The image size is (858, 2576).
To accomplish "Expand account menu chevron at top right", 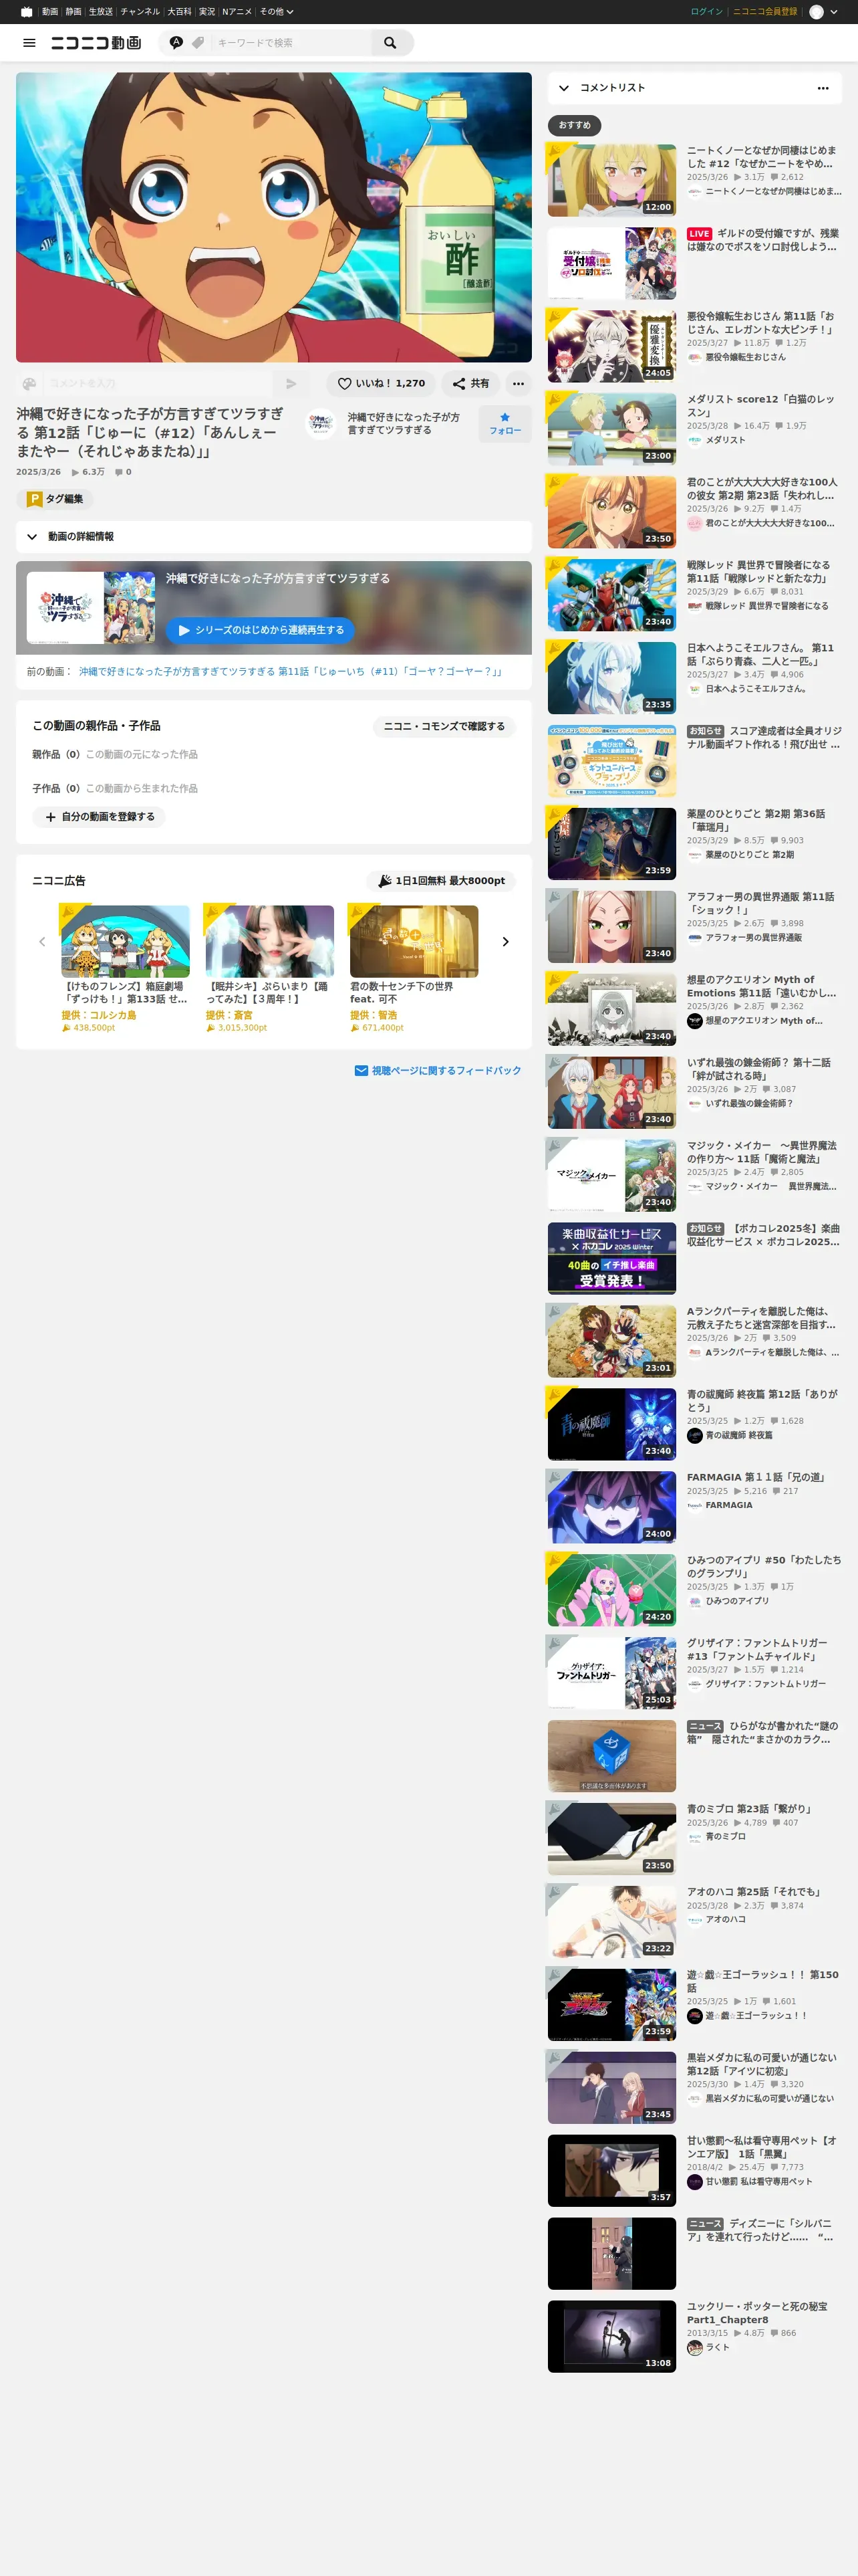I will [x=834, y=12].
